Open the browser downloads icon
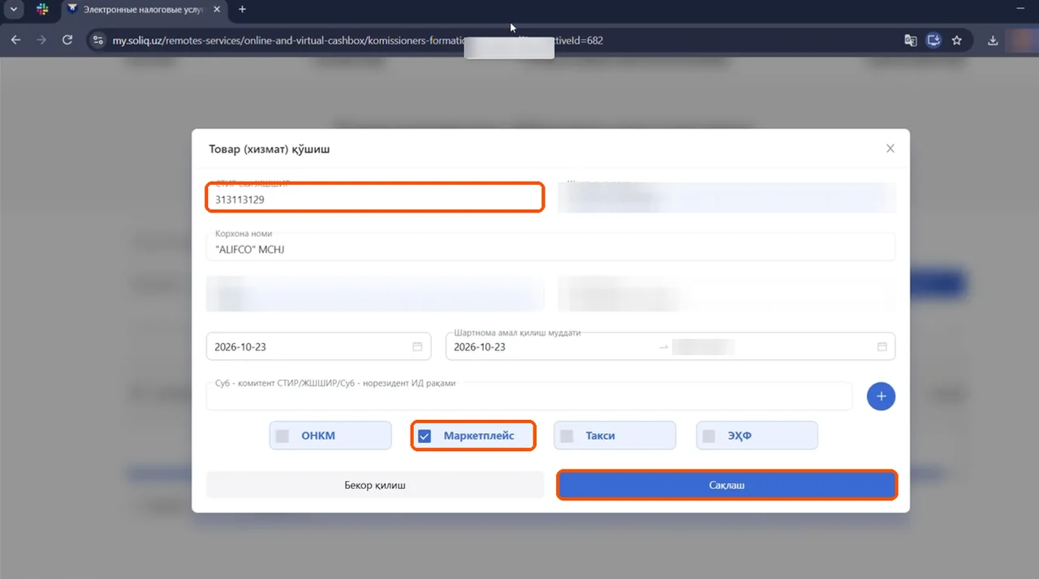The width and height of the screenshot is (1039, 579). (993, 40)
